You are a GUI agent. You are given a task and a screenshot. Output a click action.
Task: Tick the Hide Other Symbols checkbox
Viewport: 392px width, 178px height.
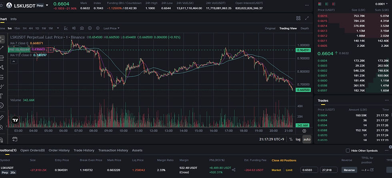(x=348, y=150)
